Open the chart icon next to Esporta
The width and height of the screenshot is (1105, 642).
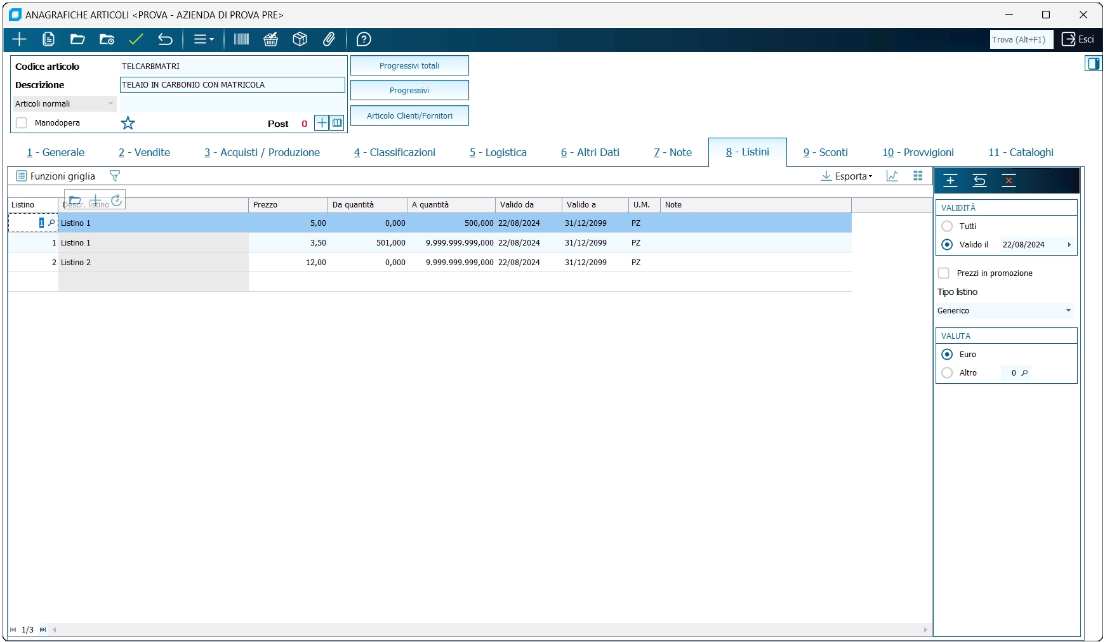pos(892,176)
